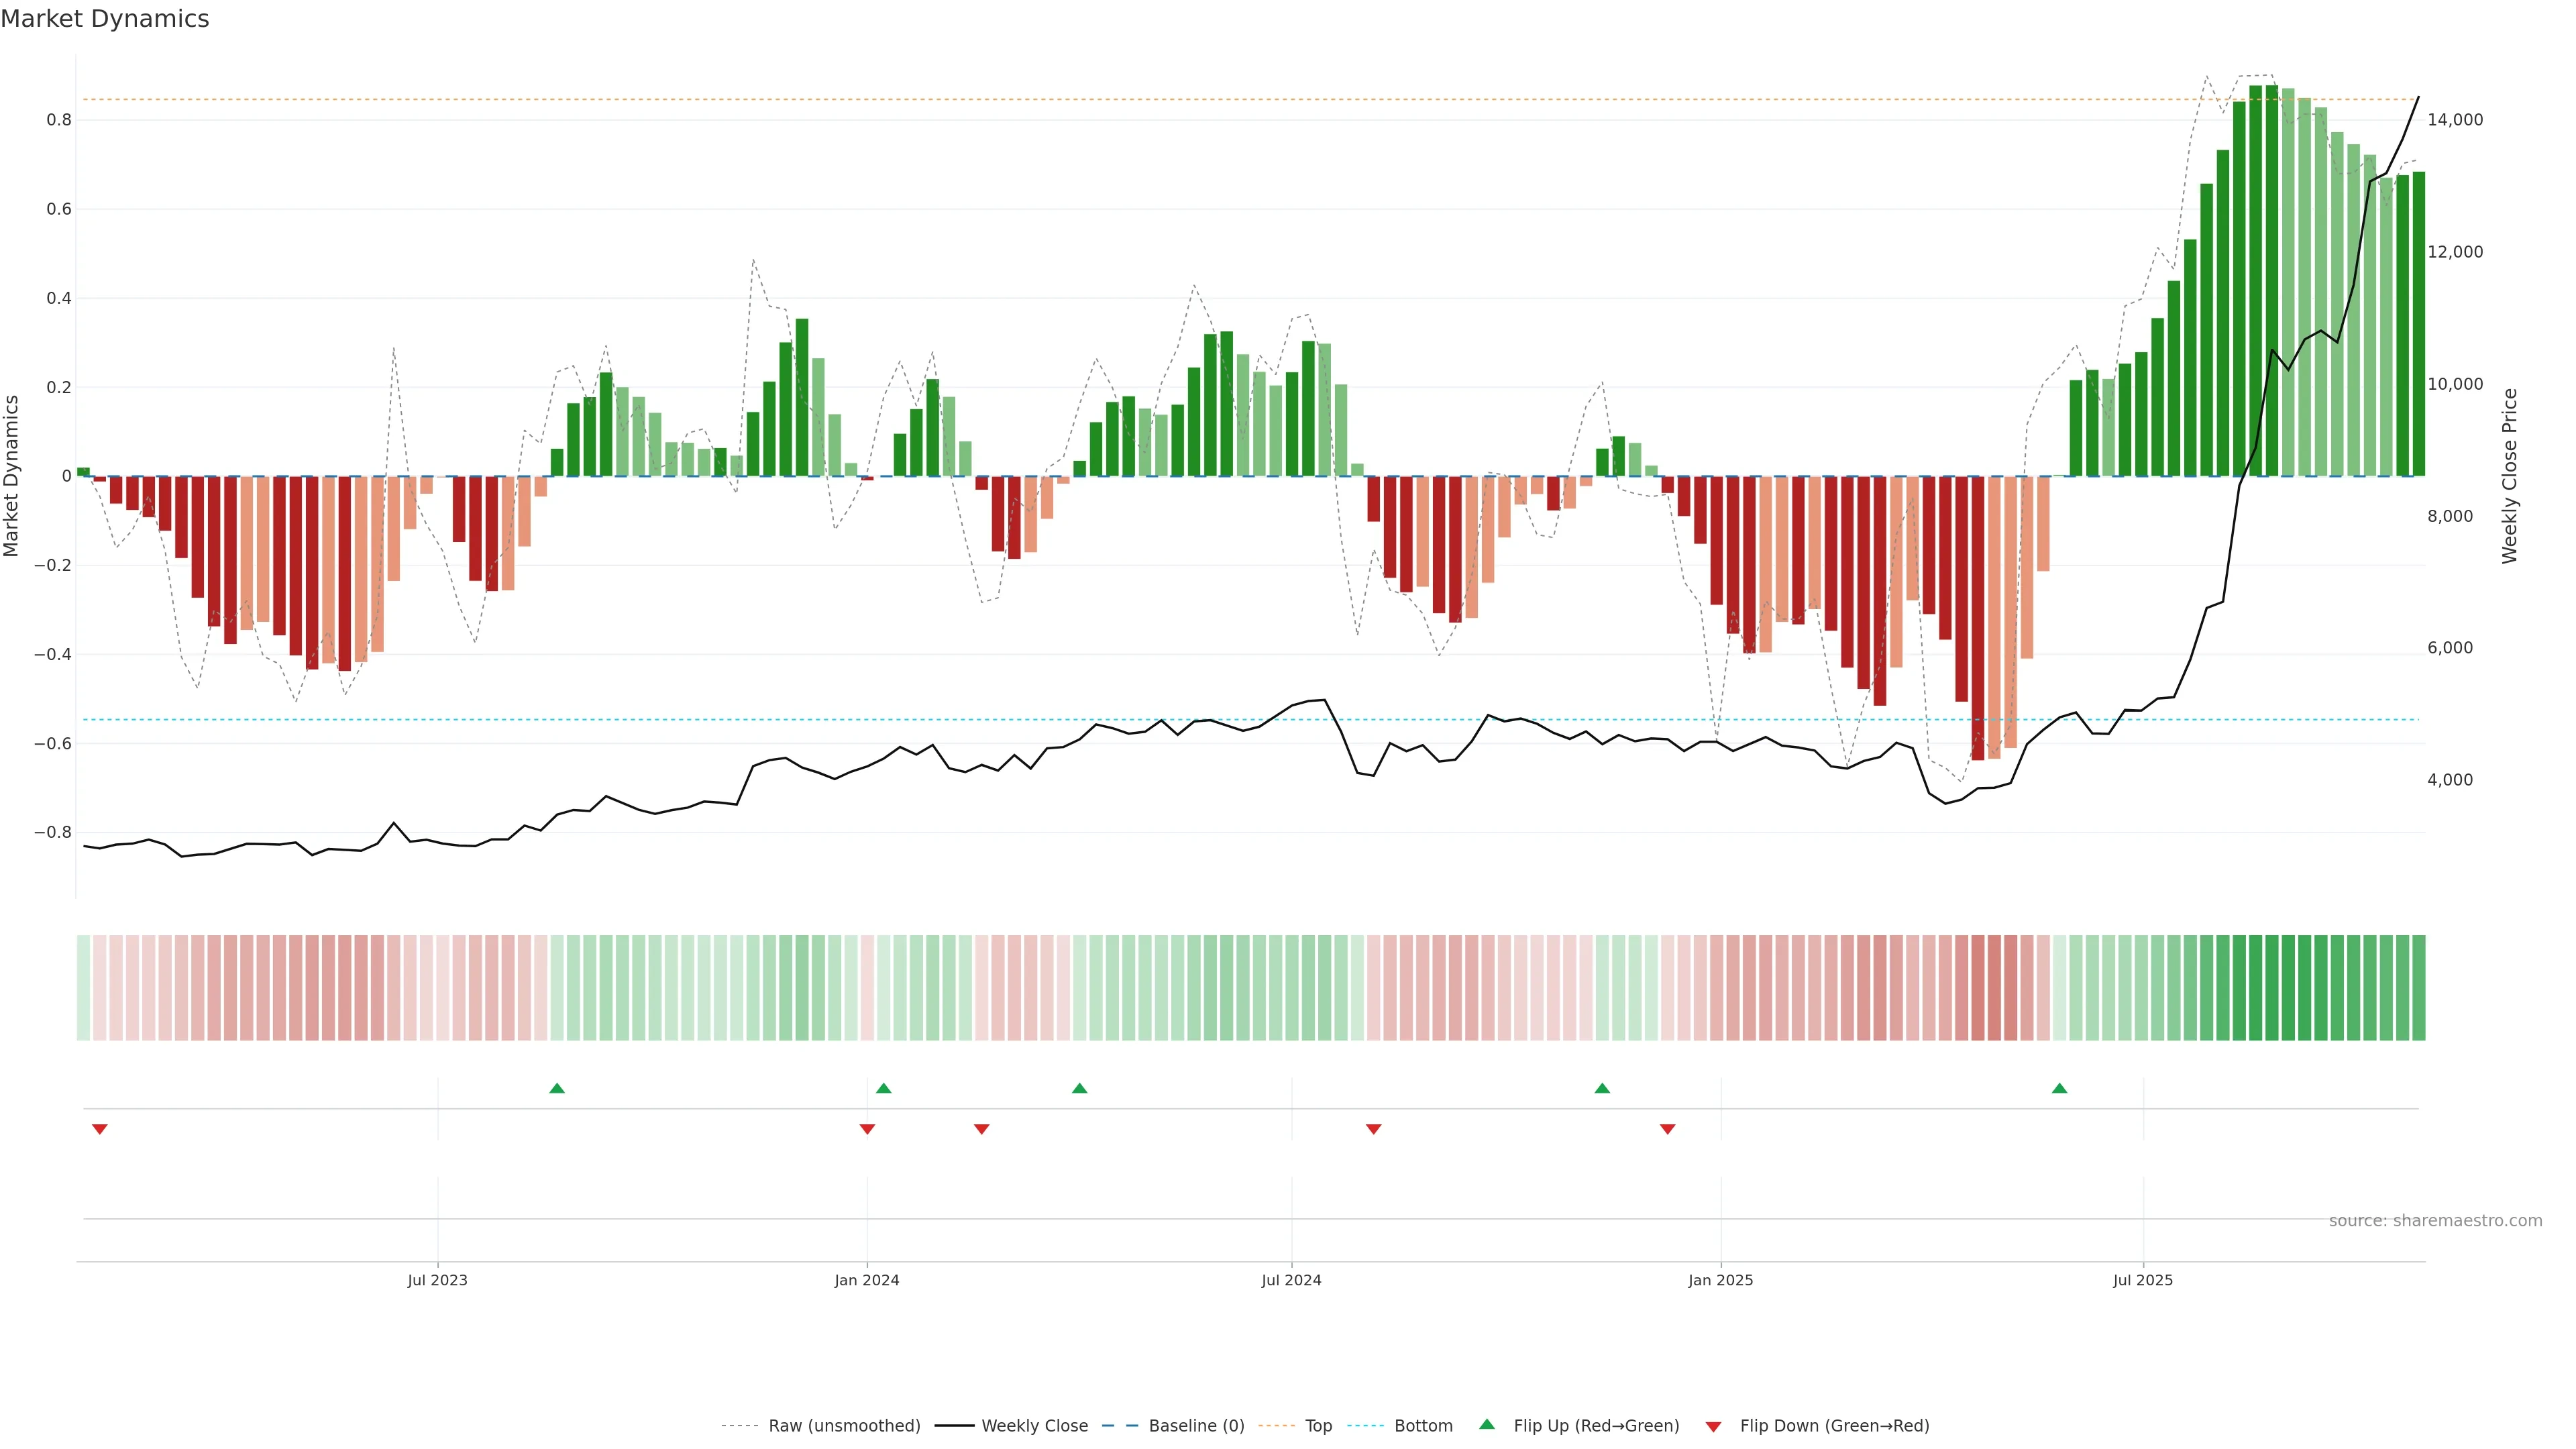
Task: Click the leftmost red flip-down triangle marker
Action: click(x=100, y=1129)
